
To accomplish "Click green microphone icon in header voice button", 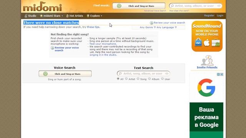I will [x=119, y=6].
